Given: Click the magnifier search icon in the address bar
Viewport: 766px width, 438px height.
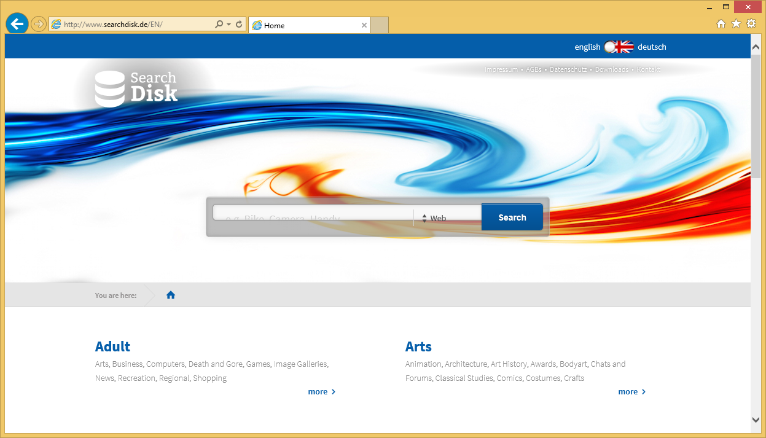Looking at the screenshot, I should coord(218,23).
